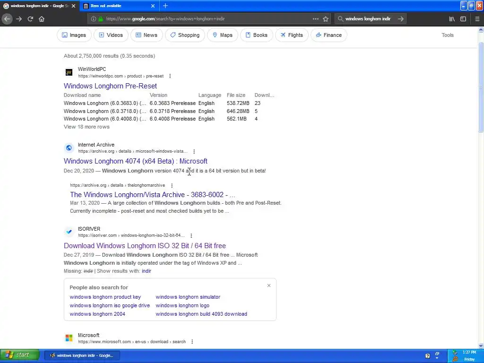
Task: Click the browser Forward arrow
Action: click(x=19, y=19)
